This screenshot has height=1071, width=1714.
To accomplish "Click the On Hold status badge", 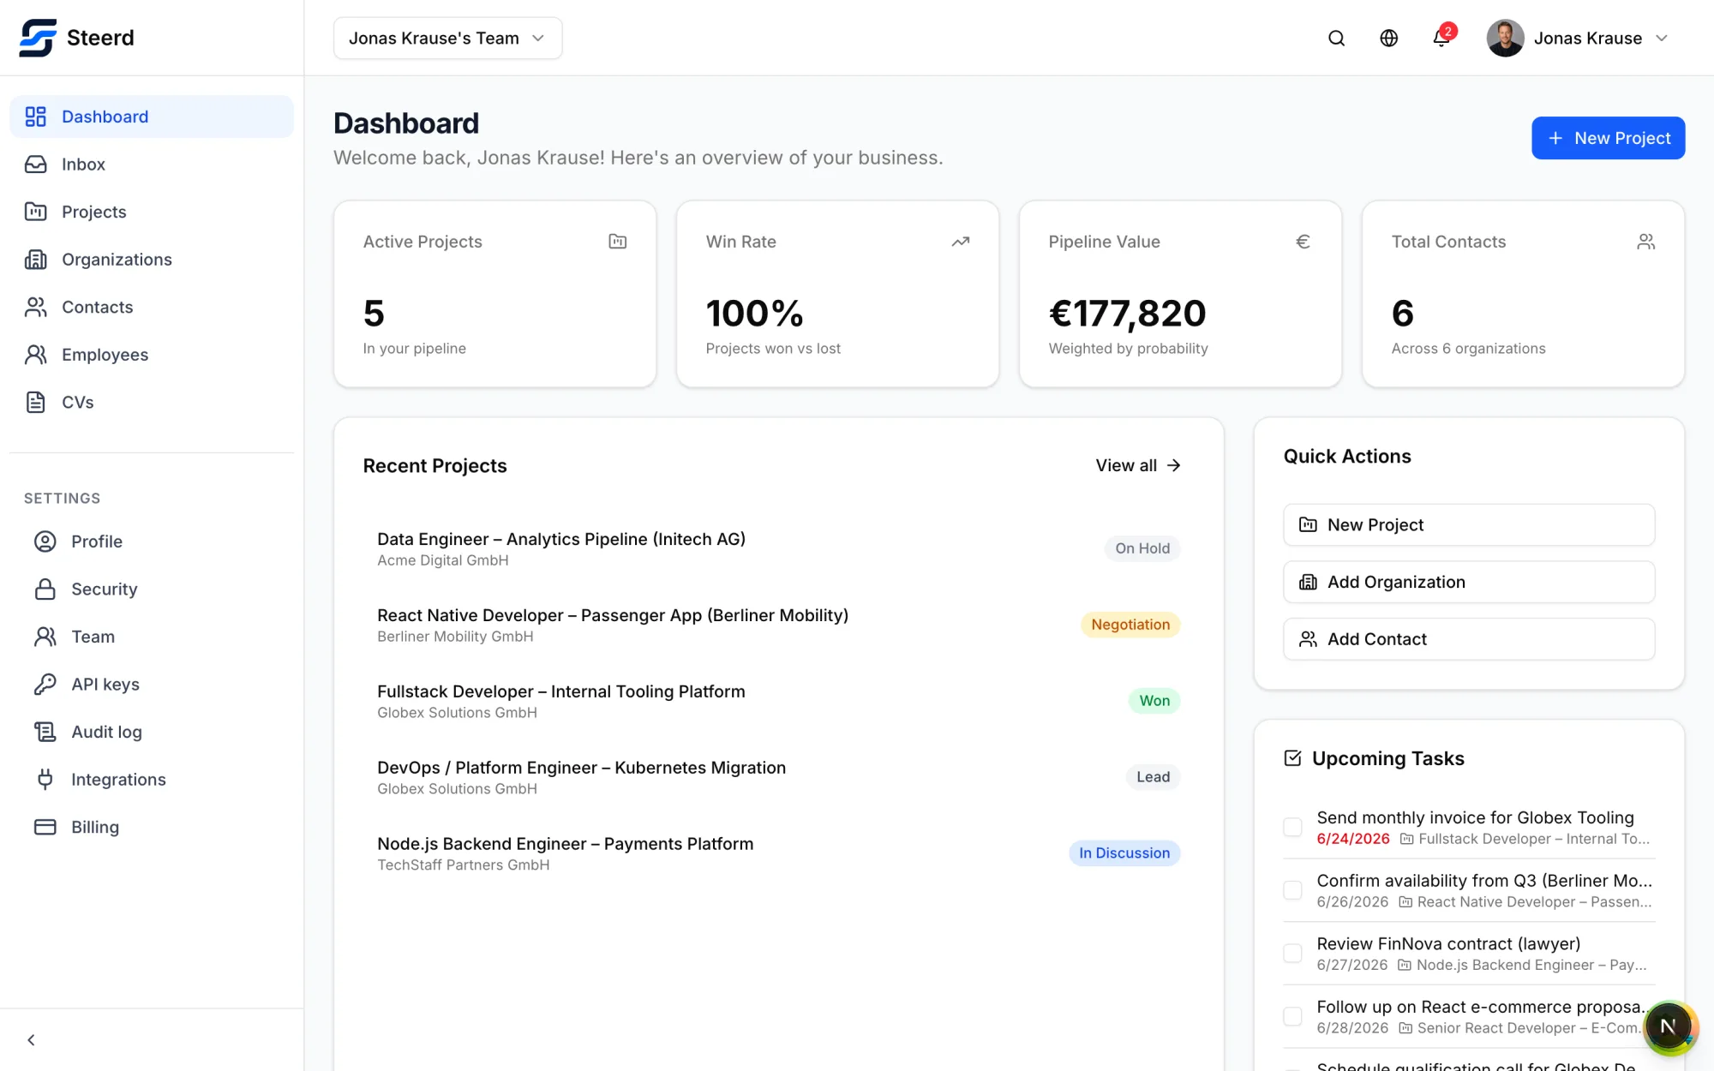I will [1142, 548].
